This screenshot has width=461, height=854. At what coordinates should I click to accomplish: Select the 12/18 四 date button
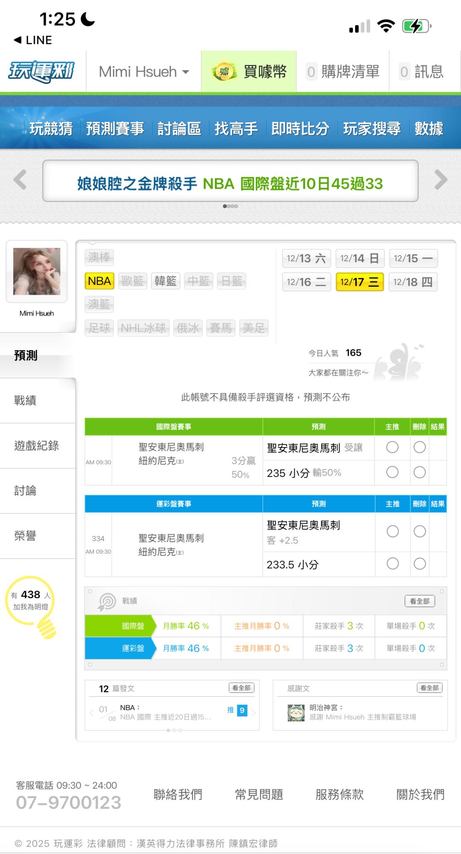tap(413, 282)
